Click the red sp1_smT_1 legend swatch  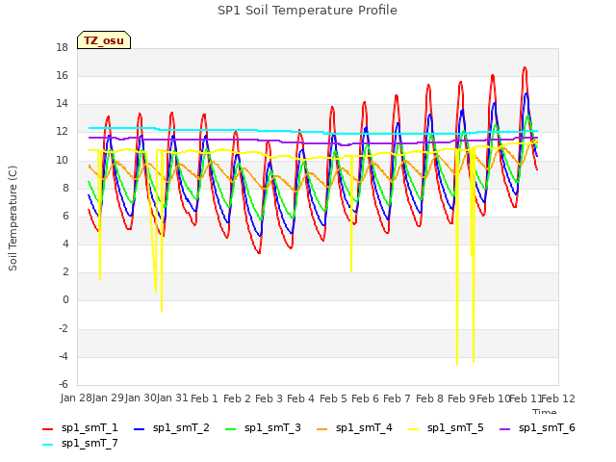pos(47,429)
